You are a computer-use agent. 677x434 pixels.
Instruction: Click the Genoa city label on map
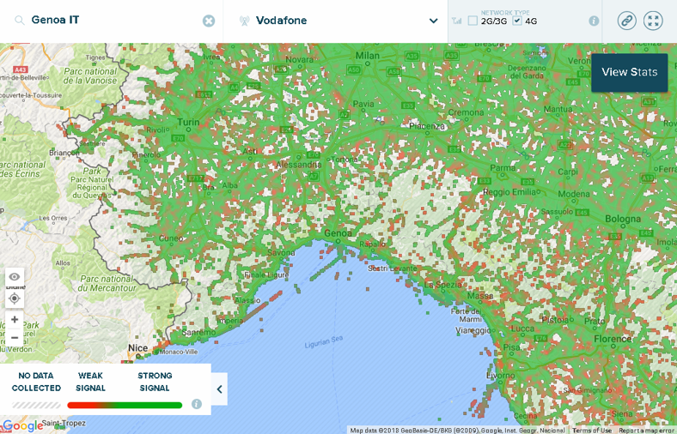(338, 233)
